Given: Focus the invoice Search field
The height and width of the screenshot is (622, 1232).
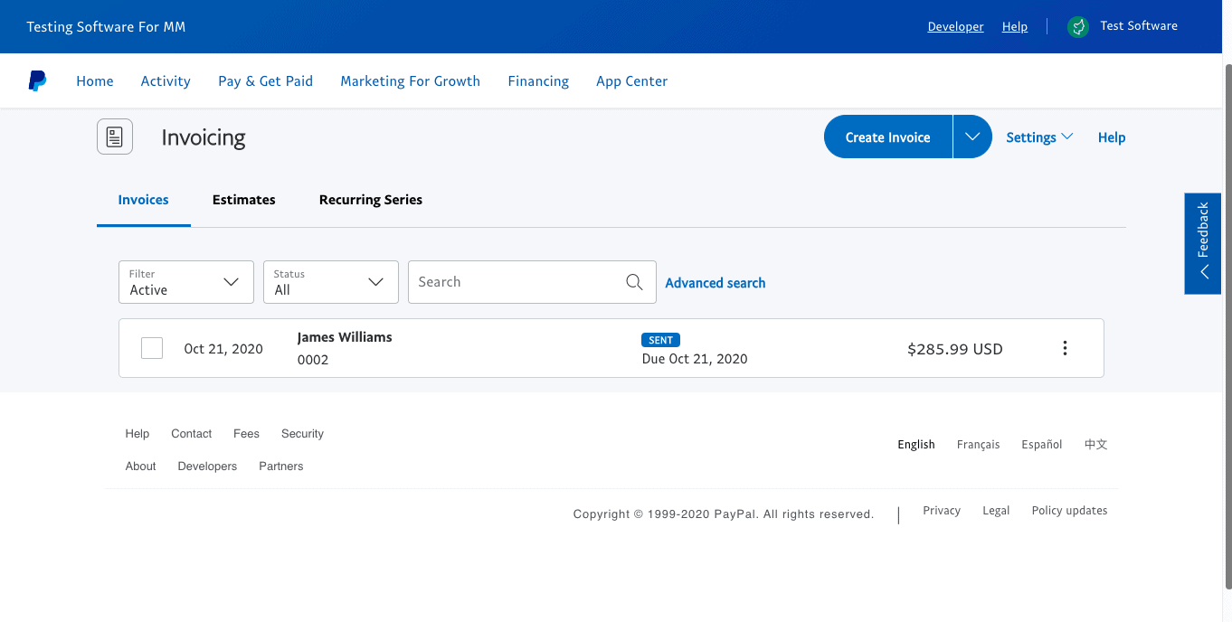Looking at the screenshot, I should pos(532,282).
